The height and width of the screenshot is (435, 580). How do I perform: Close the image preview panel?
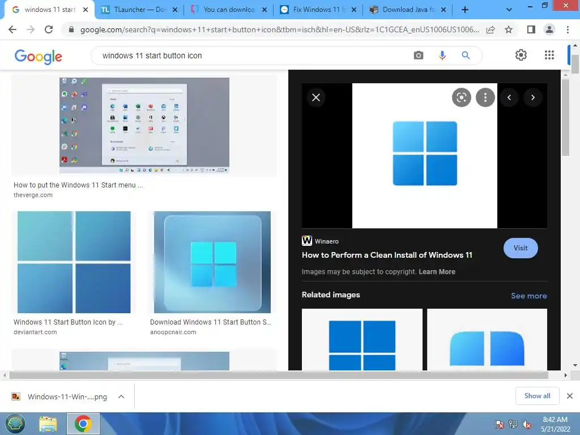[x=316, y=97]
